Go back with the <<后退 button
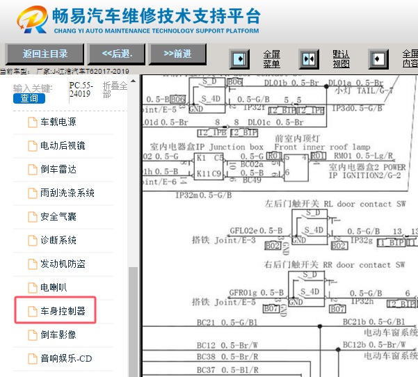The image size is (418, 377). tap(117, 54)
